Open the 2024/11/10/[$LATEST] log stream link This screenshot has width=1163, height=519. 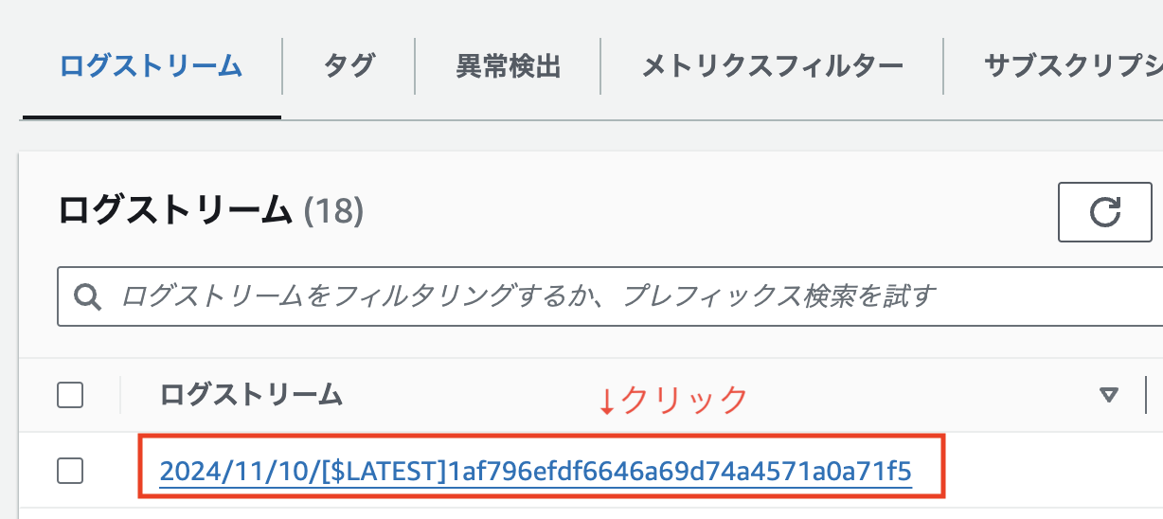coord(535,471)
